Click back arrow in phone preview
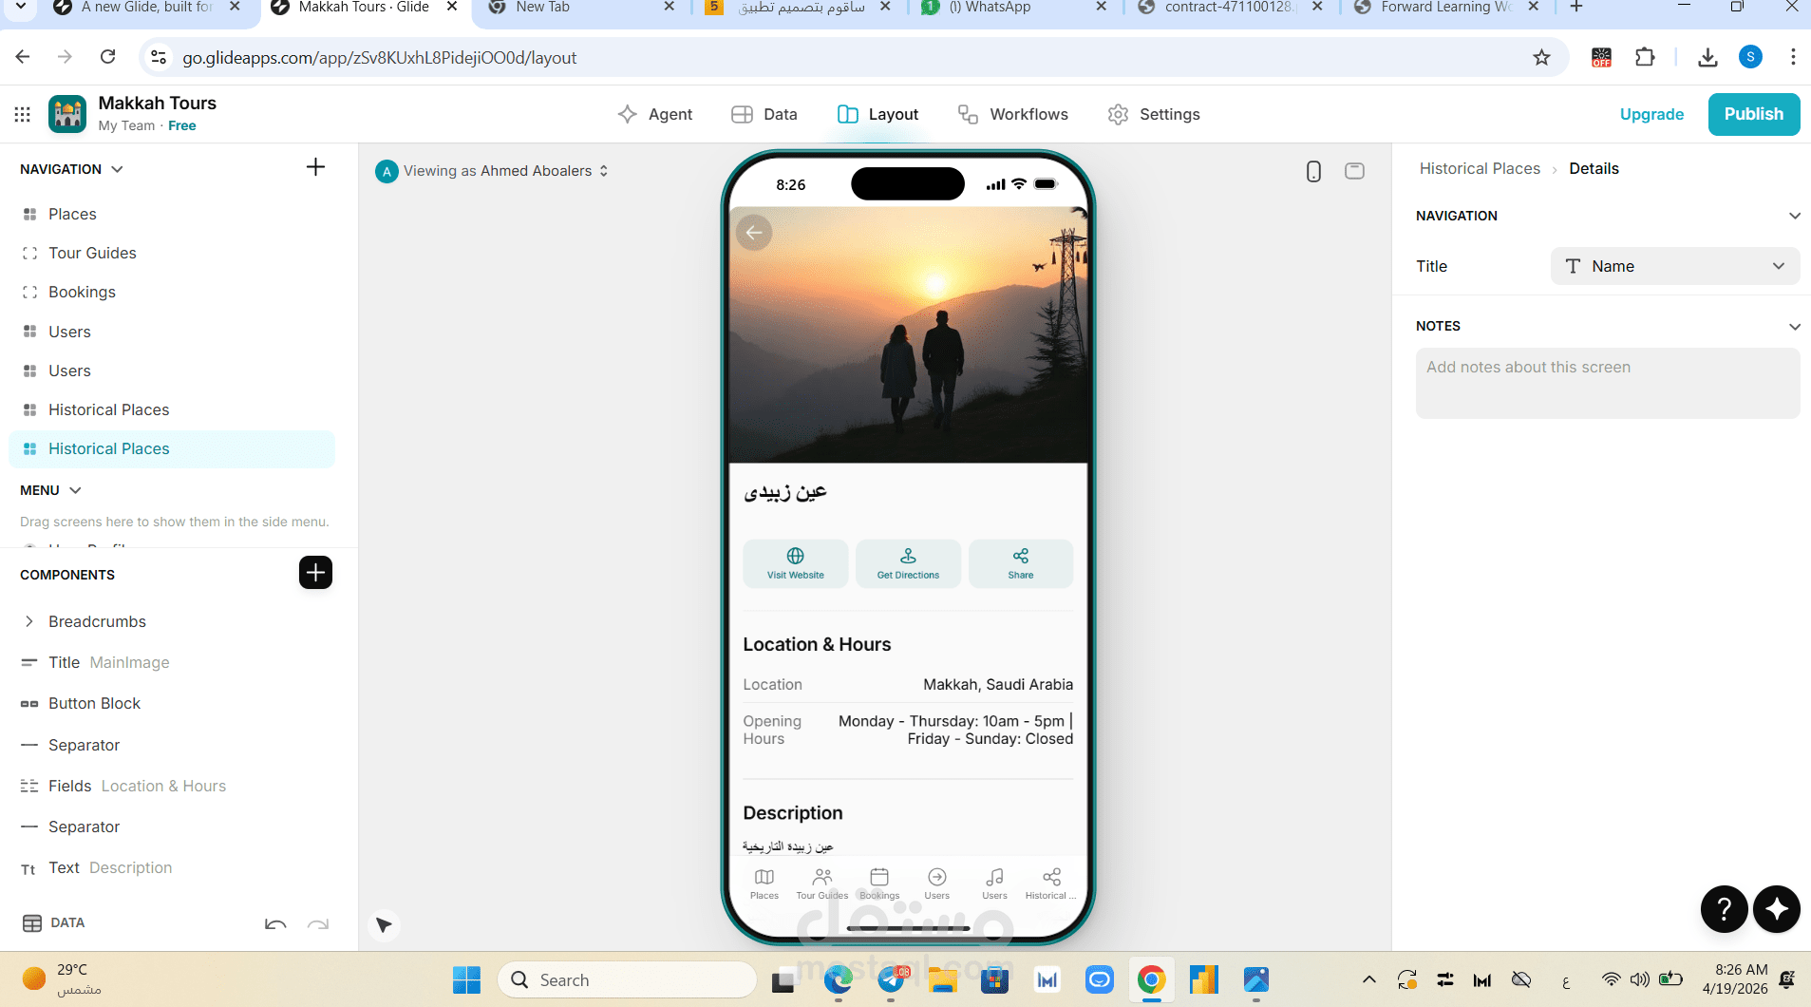Viewport: 1811px width, 1007px height. click(754, 233)
